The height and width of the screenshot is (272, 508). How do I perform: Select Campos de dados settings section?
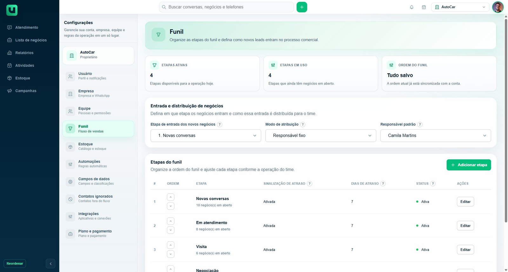click(x=98, y=181)
